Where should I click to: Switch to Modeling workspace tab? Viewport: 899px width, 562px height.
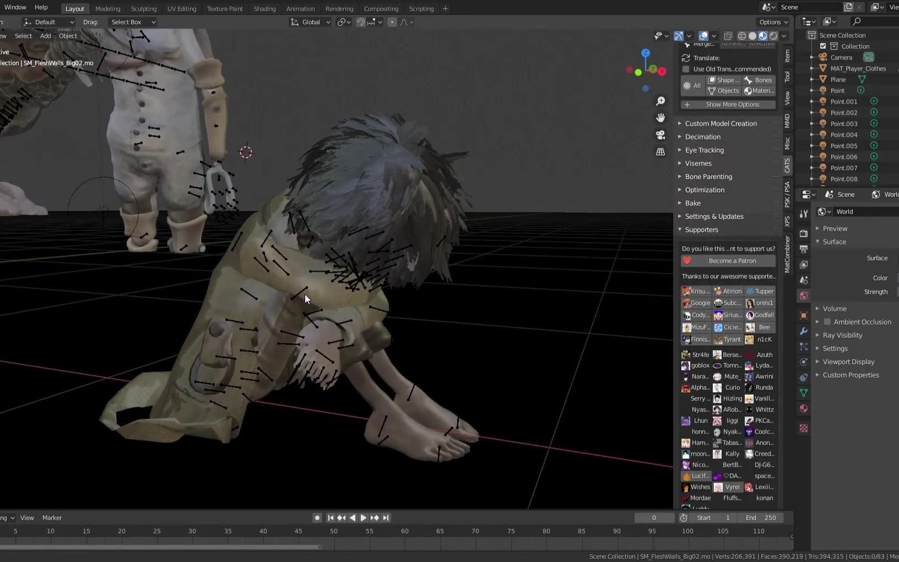click(x=107, y=9)
